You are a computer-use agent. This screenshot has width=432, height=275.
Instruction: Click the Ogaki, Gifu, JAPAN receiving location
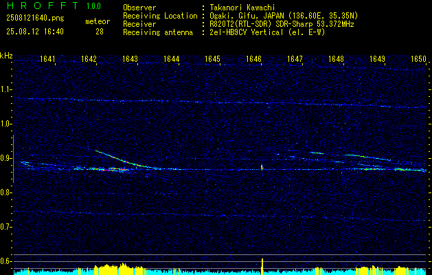pos(283,16)
